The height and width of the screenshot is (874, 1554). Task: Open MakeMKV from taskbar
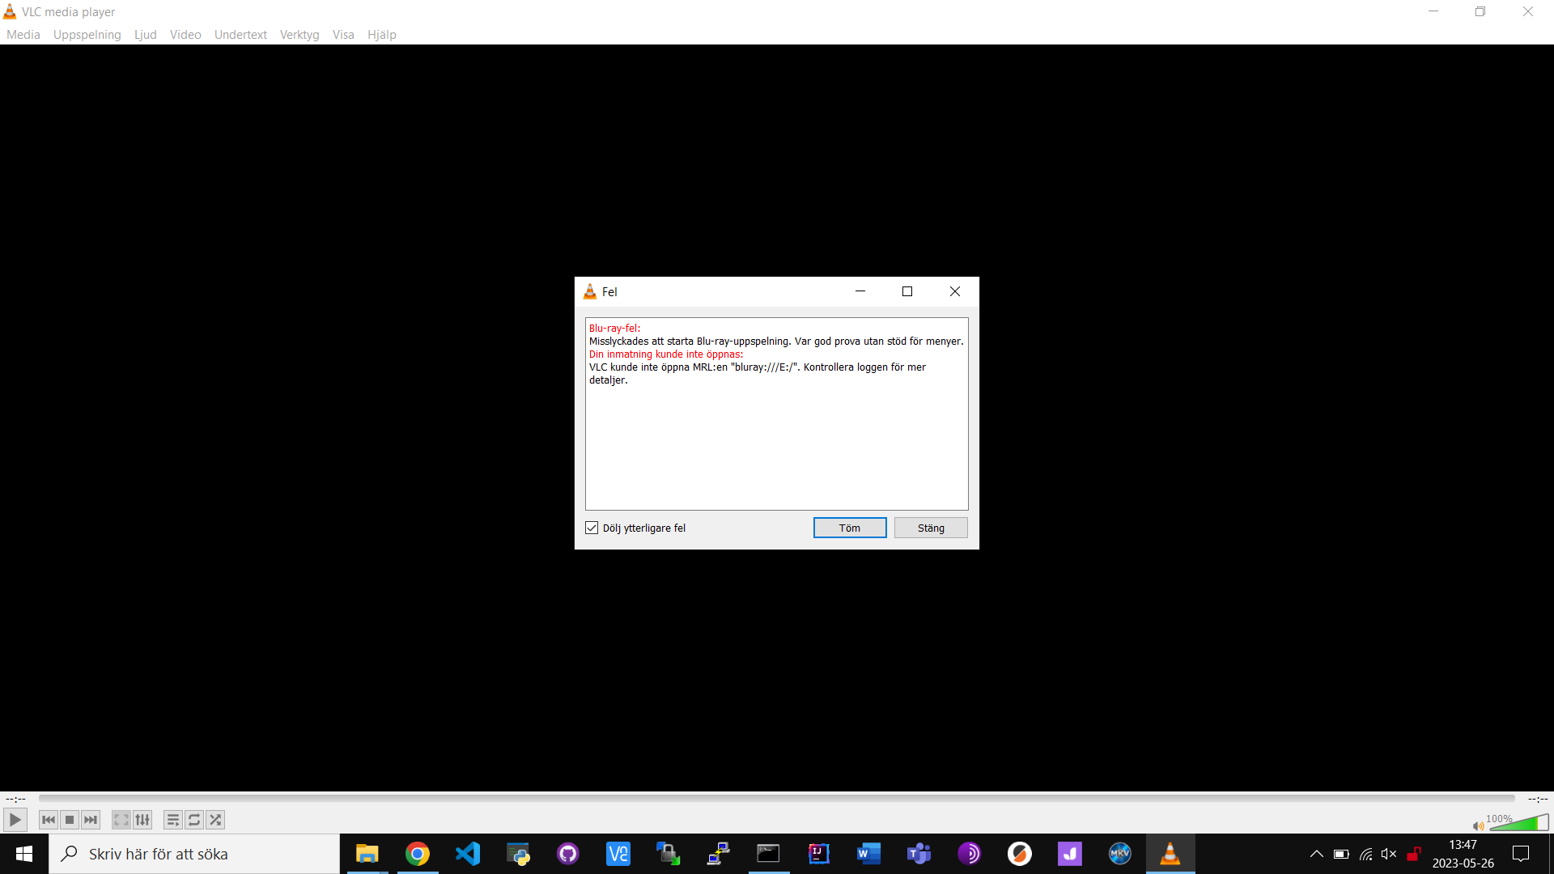(x=1120, y=854)
